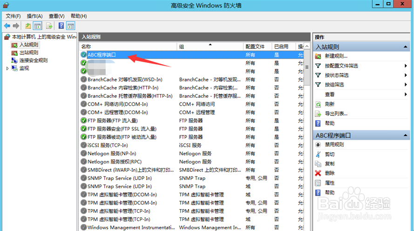Select 入站规则 in the left tree
This screenshot has height=231, width=414.
[x=29, y=45]
